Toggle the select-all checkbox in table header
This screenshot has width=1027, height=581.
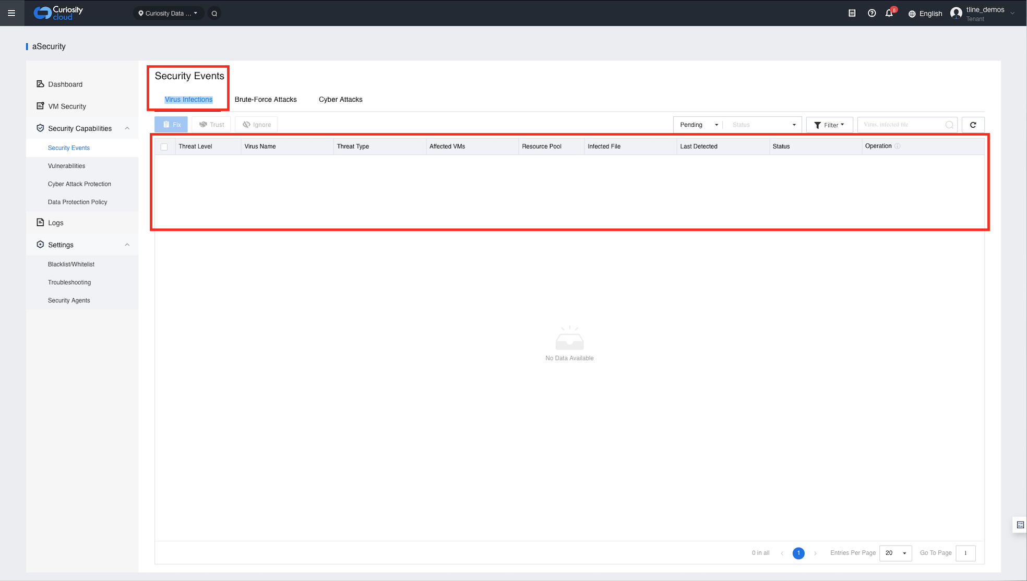click(164, 147)
